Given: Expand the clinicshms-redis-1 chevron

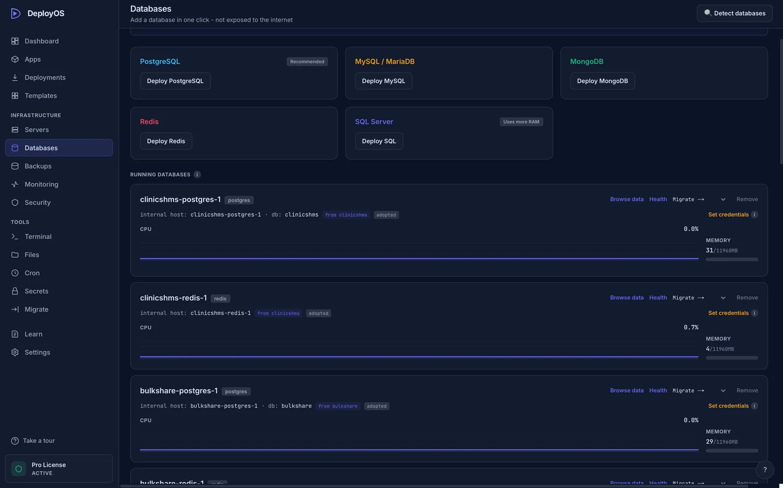Looking at the screenshot, I should coord(723,298).
